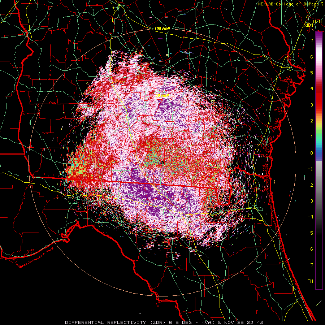Click the -6 value on the color scale

(x=310, y=249)
